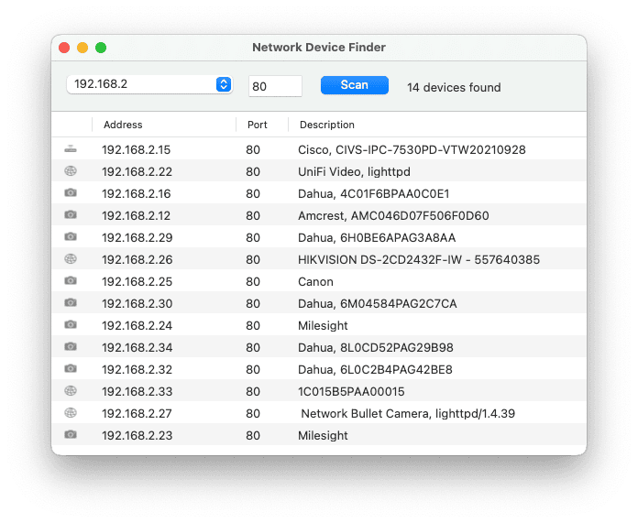Click the camera icon for 192.168.2.24

[71, 324]
